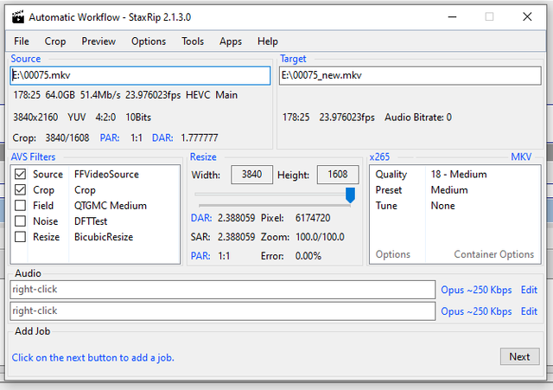This screenshot has height=390, width=553.
Task: Open the AVS Filters header link
Action: [x=33, y=157]
